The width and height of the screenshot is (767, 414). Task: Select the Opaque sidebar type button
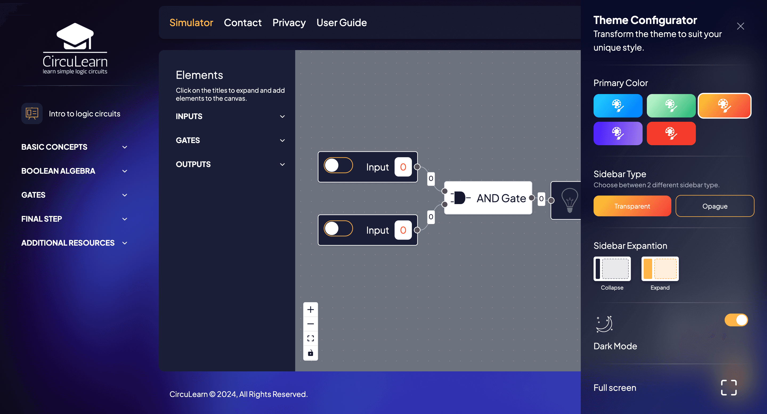[x=715, y=206]
